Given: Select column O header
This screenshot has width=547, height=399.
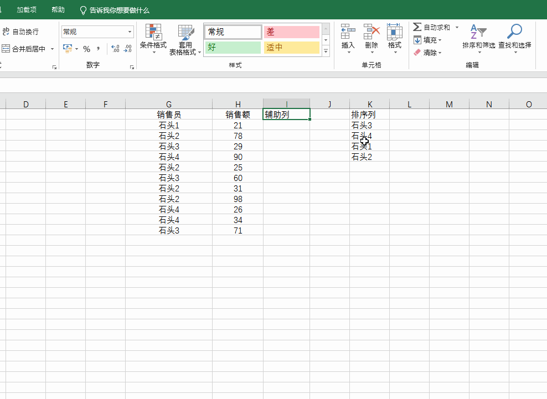Looking at the screenshot, I should point(529,104).
